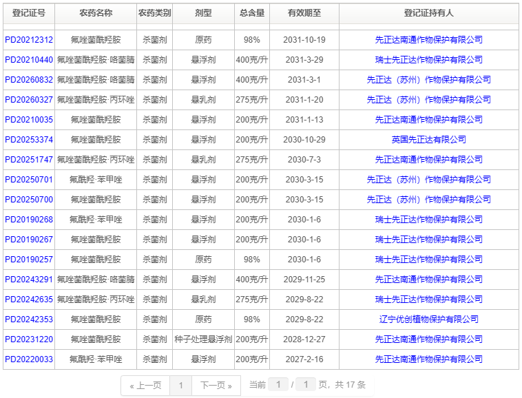Select the date 2029-11-25

click(x=304, y=280)
